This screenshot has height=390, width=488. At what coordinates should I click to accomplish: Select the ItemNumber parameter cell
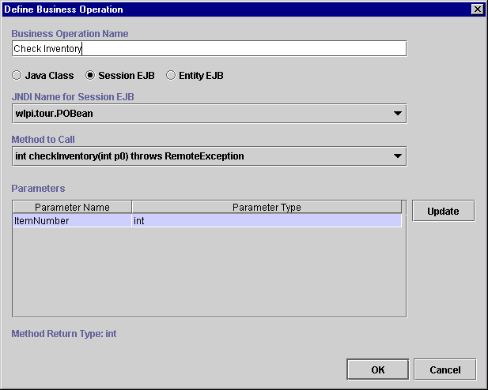click(x=72, y=220)
